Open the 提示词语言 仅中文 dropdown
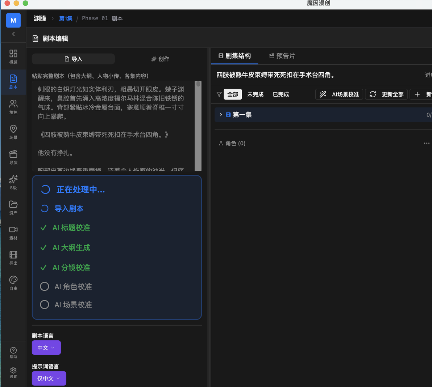The height and width of the screenshot is (387, 432). point(49,378)
